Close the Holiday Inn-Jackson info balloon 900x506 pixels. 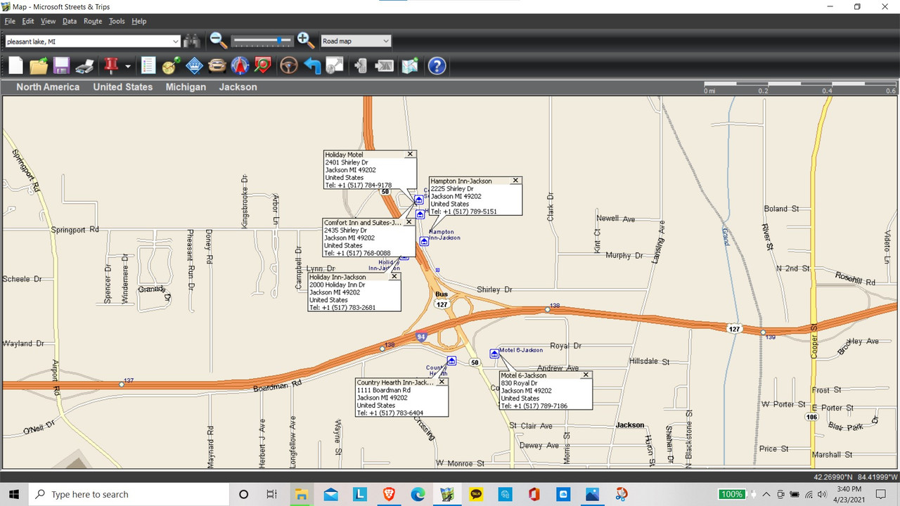pyautogui.click(x=394, y=277)
